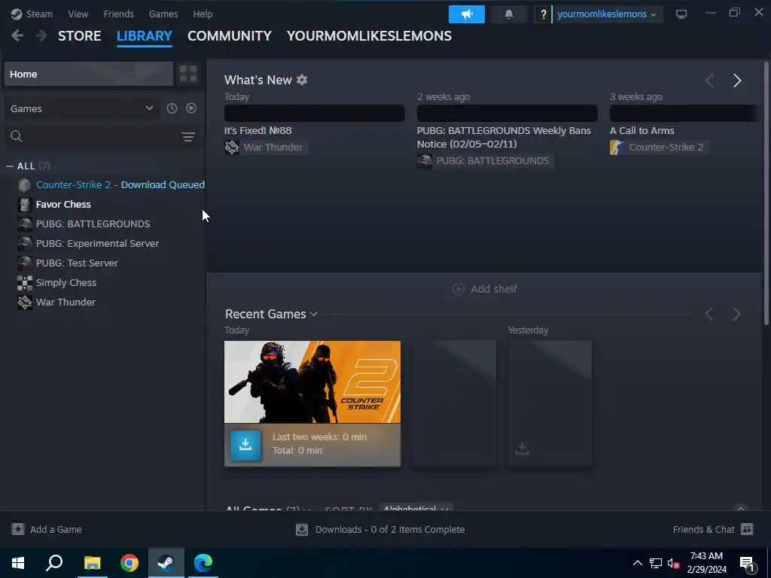This screenshot has height=578, width=771.
Task: Open File Explorer from the taskbar
Action: point(92,563)
